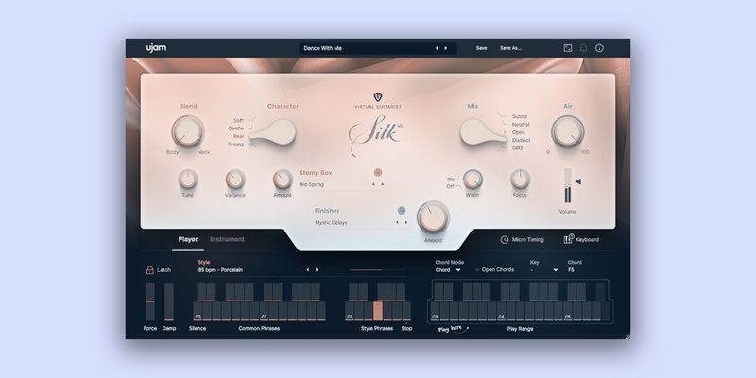Click the Force slider
Image resolution: width=756 pixels, height=378 pixels.
150,301
